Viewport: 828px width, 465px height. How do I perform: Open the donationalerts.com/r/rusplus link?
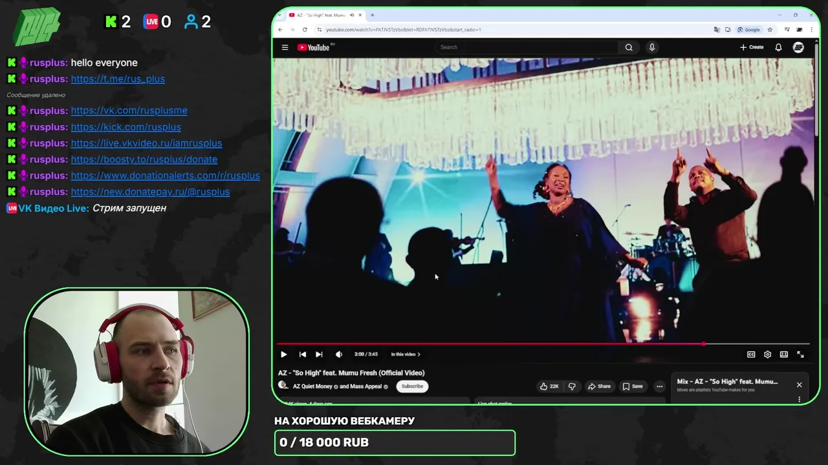(166, 176)
